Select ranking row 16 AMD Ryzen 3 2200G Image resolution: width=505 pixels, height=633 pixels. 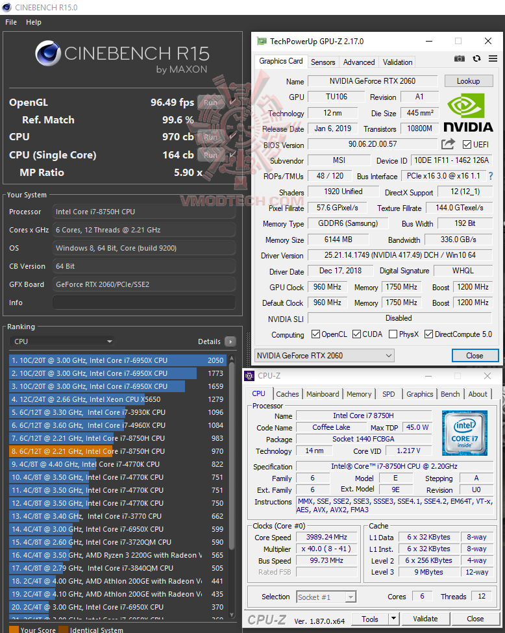point(117,555)
